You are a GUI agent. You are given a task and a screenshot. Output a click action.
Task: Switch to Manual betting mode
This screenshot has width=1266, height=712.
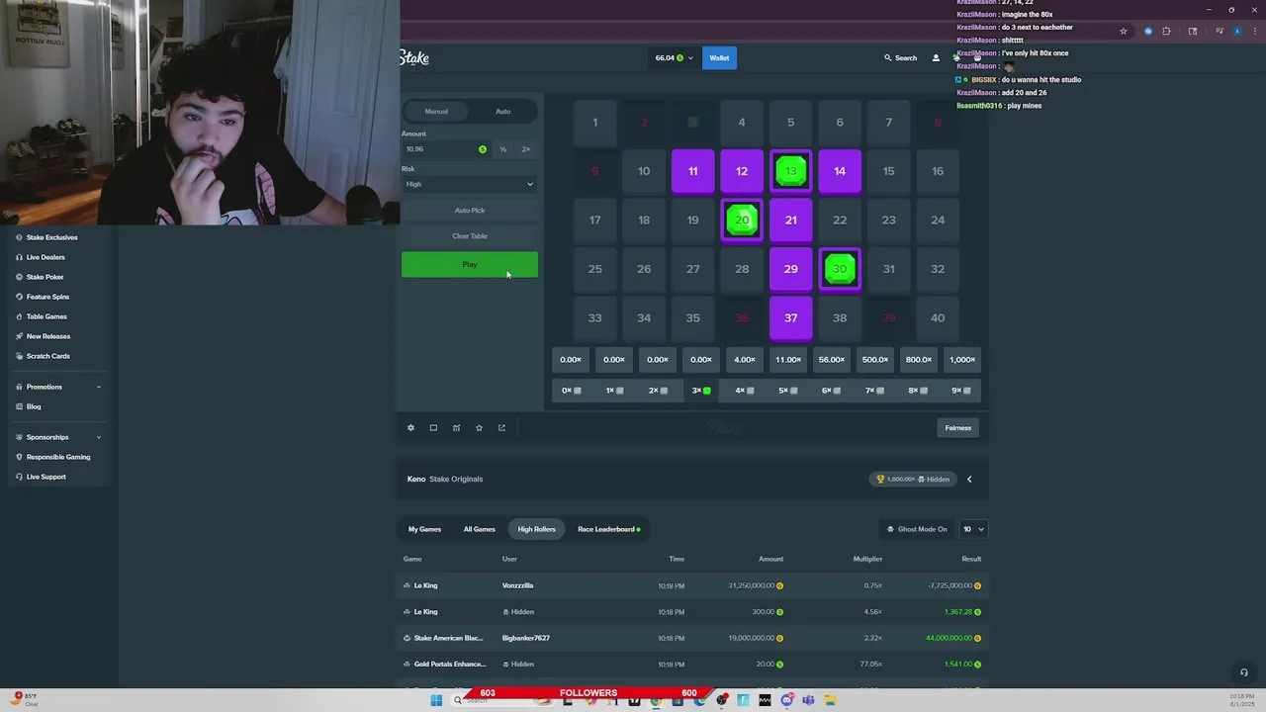coord(436,112)
